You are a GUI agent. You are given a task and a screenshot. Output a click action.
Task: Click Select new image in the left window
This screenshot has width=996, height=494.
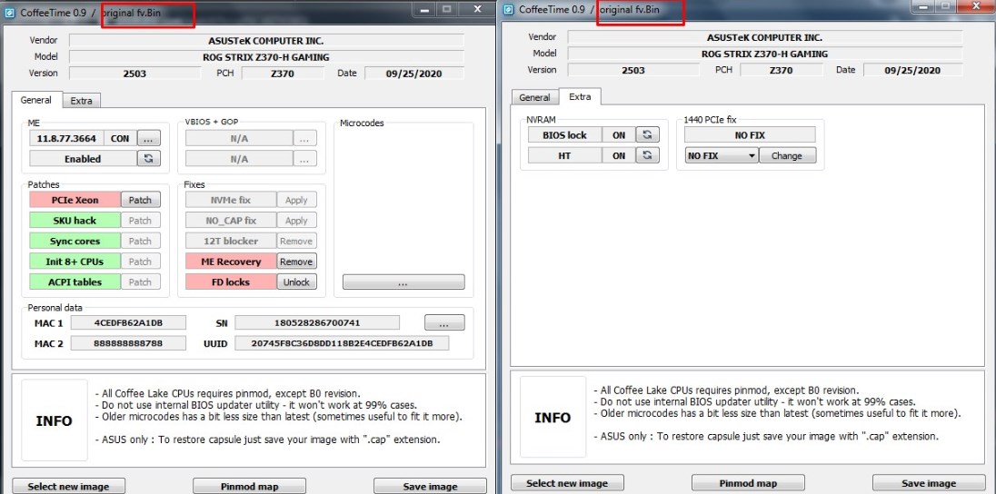[x=68, y=486]
